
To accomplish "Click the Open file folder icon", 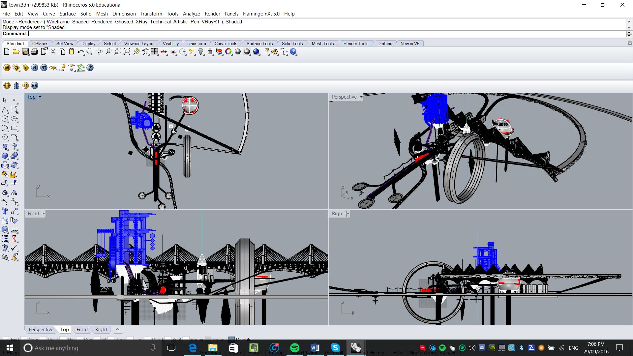I will click(16, 52).
